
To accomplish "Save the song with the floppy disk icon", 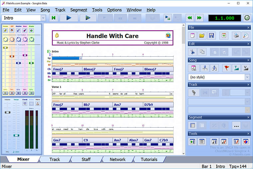I will pos(211,36).
